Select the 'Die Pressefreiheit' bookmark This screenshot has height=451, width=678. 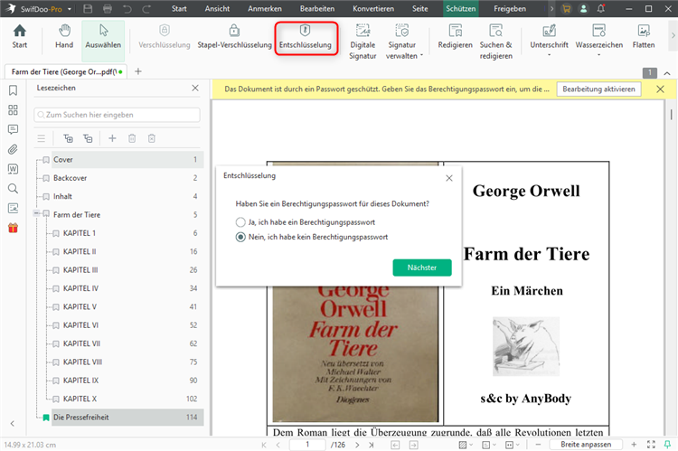(x=127, y=418)
